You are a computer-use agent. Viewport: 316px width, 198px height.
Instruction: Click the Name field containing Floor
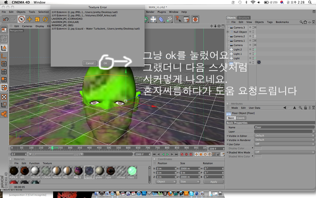[284, 127]
